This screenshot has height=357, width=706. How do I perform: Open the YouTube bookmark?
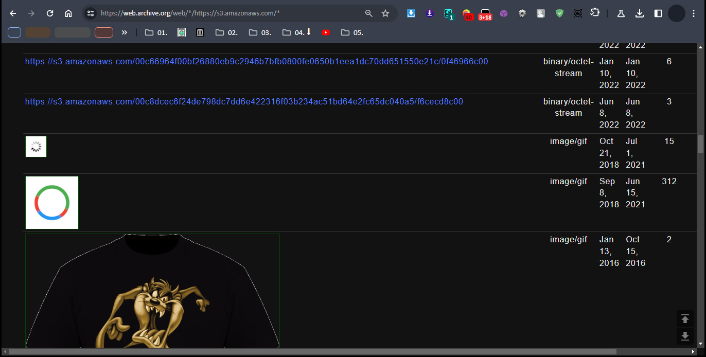[326, 32]
